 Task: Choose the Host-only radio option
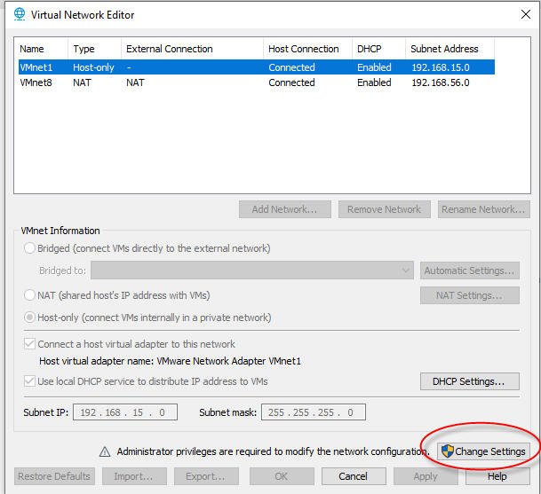click(30, 318)
